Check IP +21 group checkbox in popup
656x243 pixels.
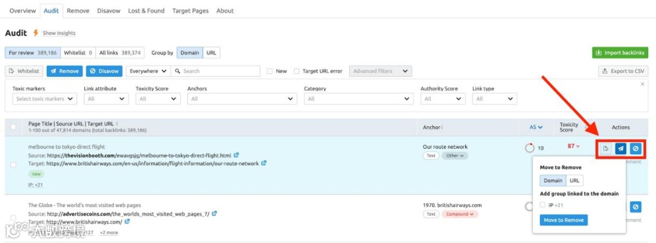click(x=542, y=205)
